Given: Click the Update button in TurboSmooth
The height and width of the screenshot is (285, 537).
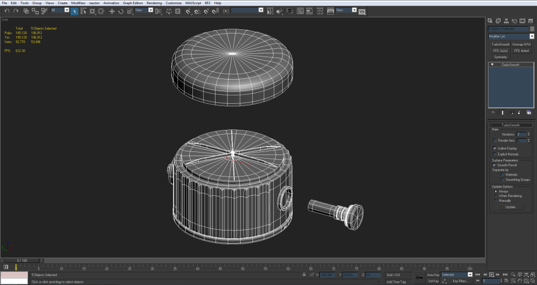Looking at the screenshot, I should click(510, 207).
